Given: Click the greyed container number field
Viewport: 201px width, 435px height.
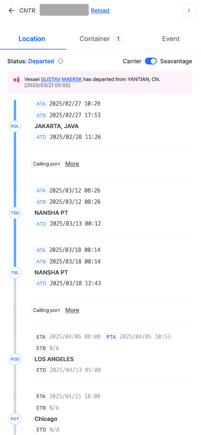Looking at the screenshot, I should point(64,10).
